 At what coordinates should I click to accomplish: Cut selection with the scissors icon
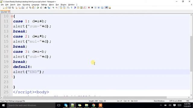tap(27, 8)
